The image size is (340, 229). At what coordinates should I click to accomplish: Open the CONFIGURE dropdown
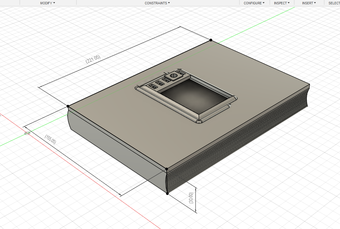(254, 3)
